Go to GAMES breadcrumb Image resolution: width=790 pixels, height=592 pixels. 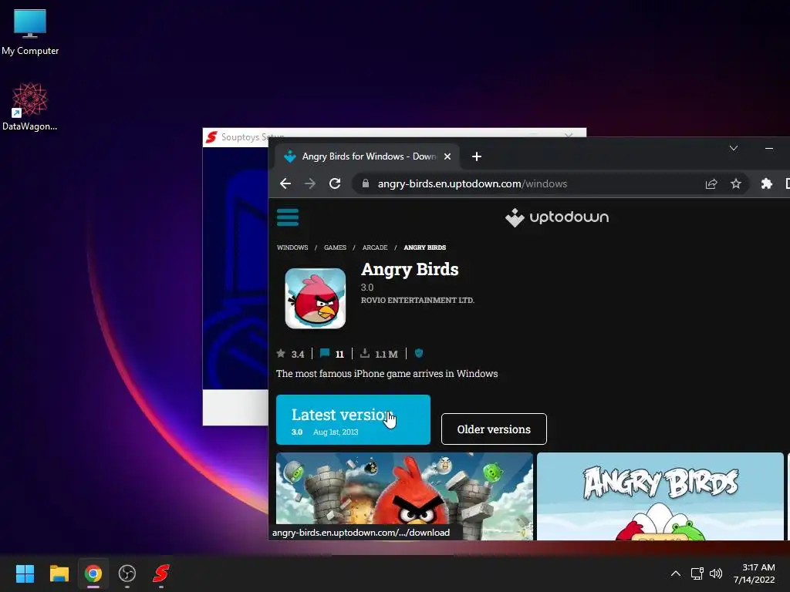(335, 247)
